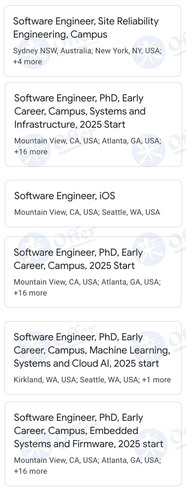Open PhD, Early Career, Campus, 2025 Start title without specialization
This screenshot has width=186, height=490.
78,259
